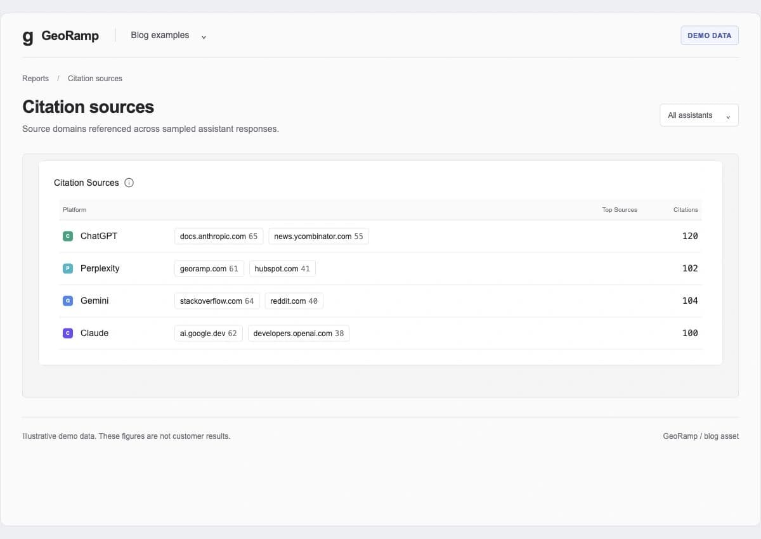The height and width of the screenshot is (539, 761).
Task: Click the info icon beside Citation Sources
Action: coord(129,183)
